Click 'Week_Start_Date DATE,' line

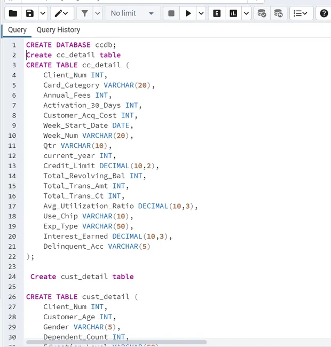coord(88,125)
